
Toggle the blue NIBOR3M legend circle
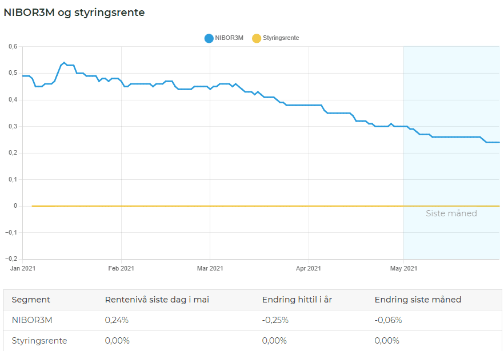(x=209, y=38)
